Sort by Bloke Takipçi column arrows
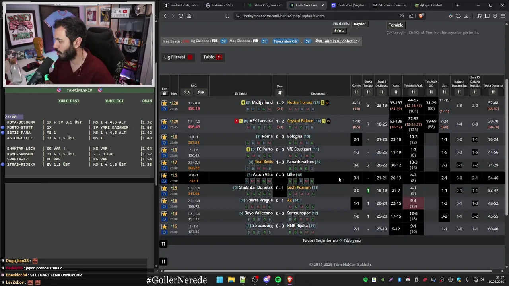 [368, 92]
